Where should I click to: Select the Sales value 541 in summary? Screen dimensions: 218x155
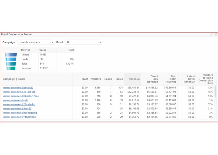42,64
